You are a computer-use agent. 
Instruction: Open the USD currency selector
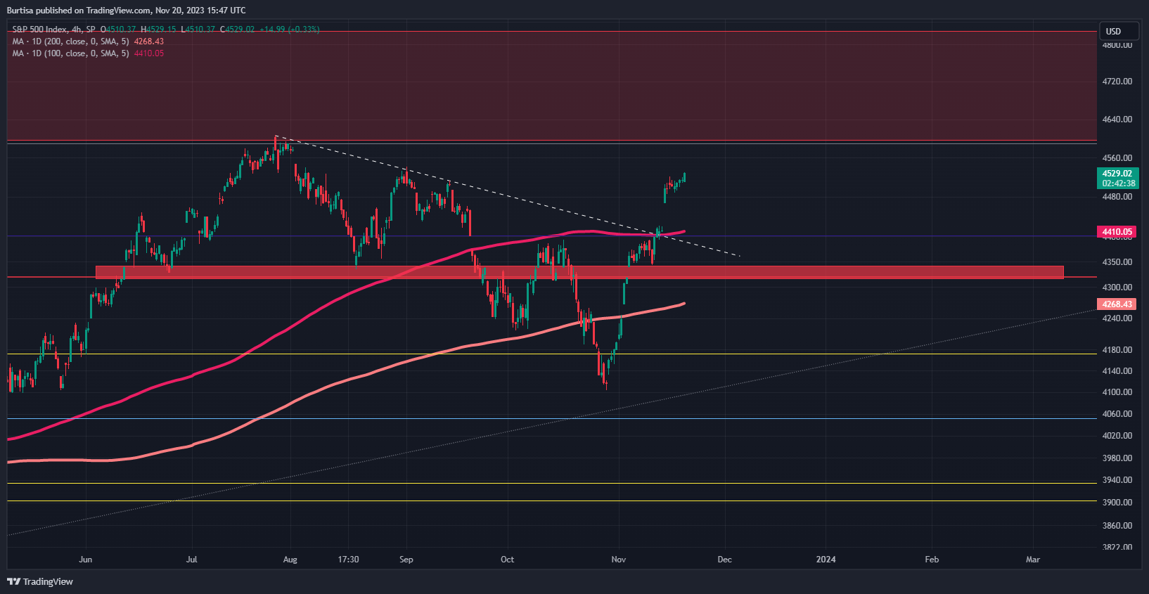[x=1118, y=31]
